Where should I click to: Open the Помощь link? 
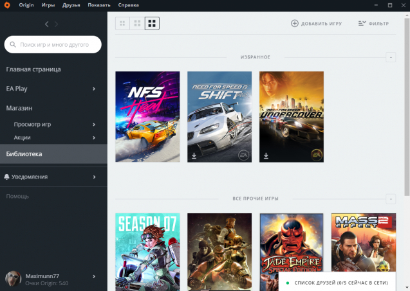point(17,197)
